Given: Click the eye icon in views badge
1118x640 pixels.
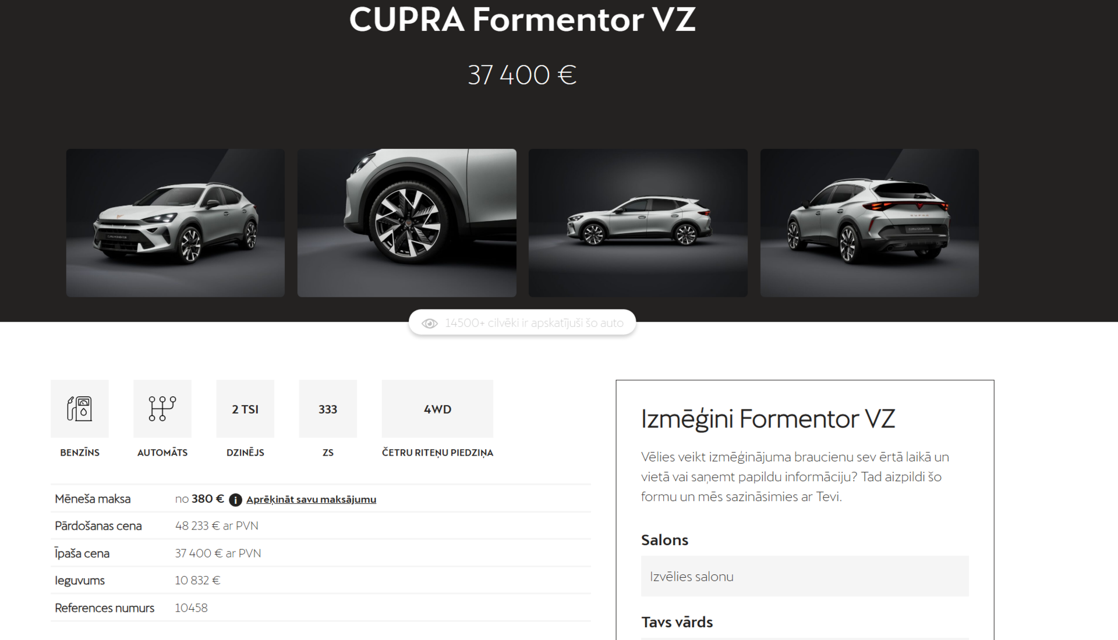Looking at the screenshot, I should [x=430, y=323].
